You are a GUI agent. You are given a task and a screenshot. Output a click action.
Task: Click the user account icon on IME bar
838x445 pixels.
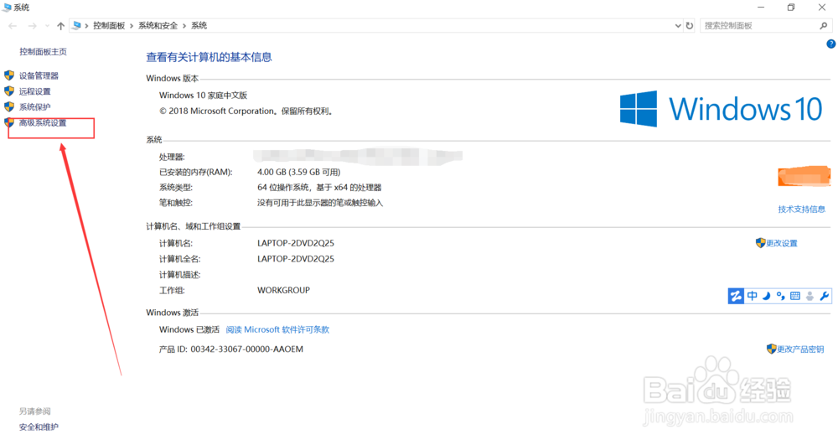click(x=810, y=296)
